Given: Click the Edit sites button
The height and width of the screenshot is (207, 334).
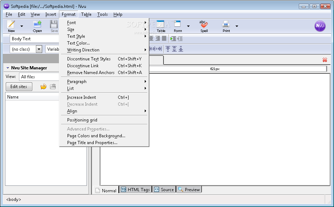Looking at the screenshot, I should (19, 87).
